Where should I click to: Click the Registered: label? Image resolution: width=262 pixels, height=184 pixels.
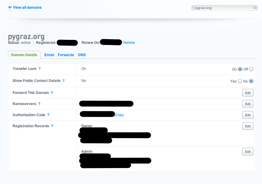(46, 43)
